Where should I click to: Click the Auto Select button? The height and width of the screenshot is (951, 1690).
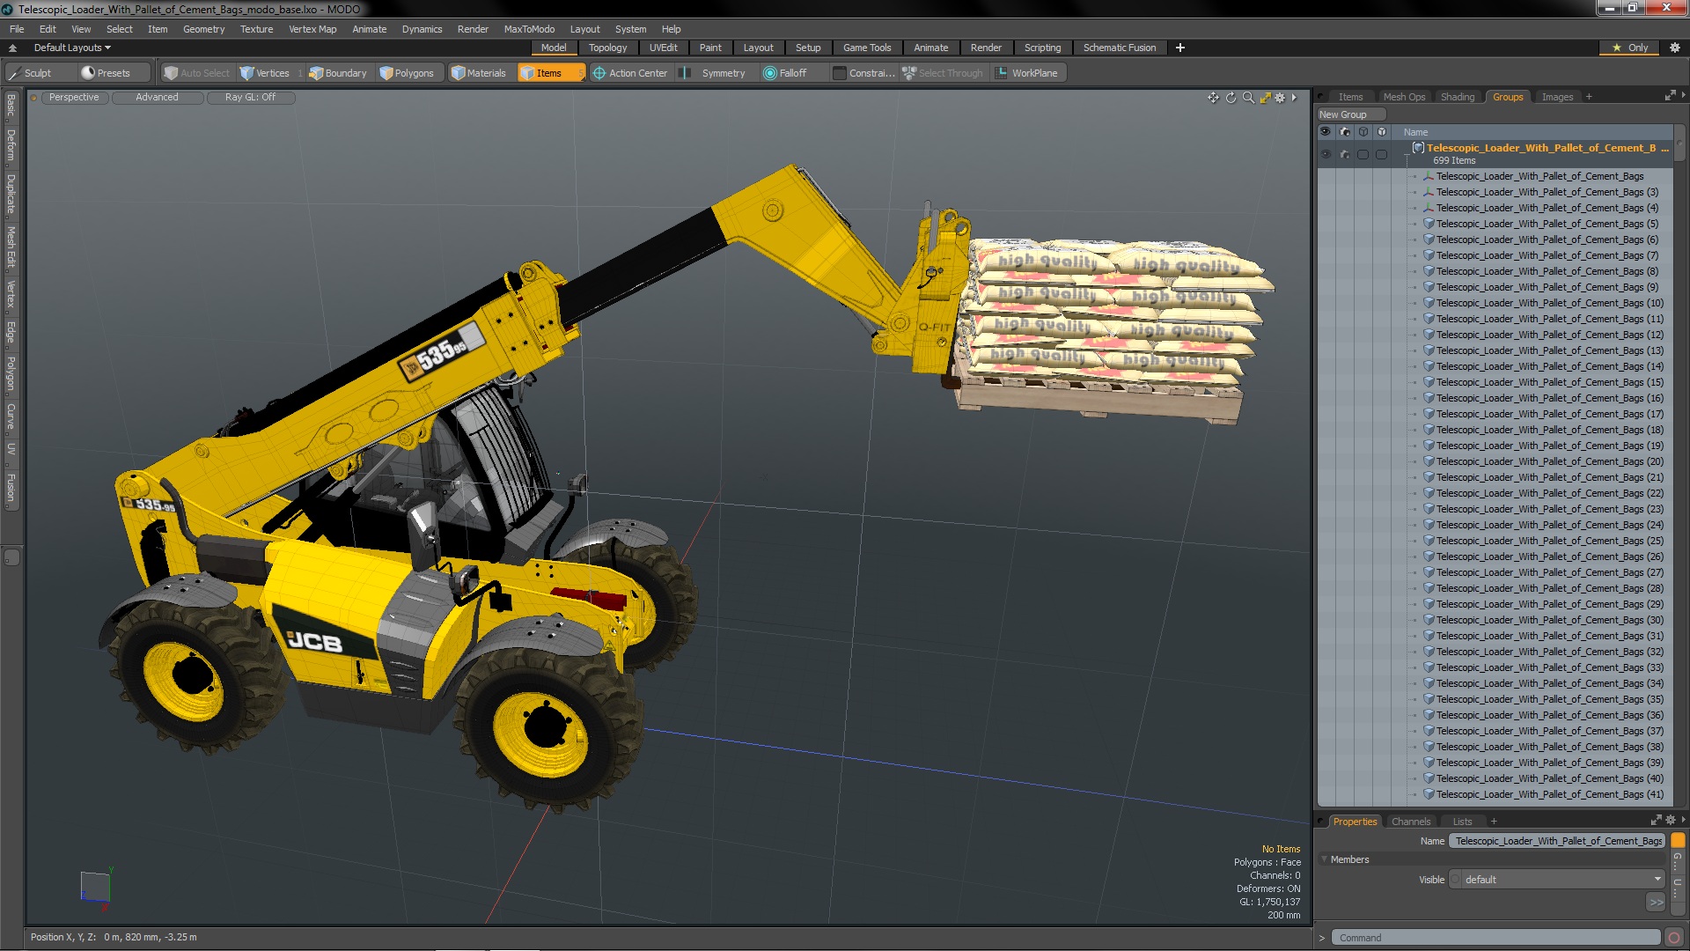click(x=197, y=73)
